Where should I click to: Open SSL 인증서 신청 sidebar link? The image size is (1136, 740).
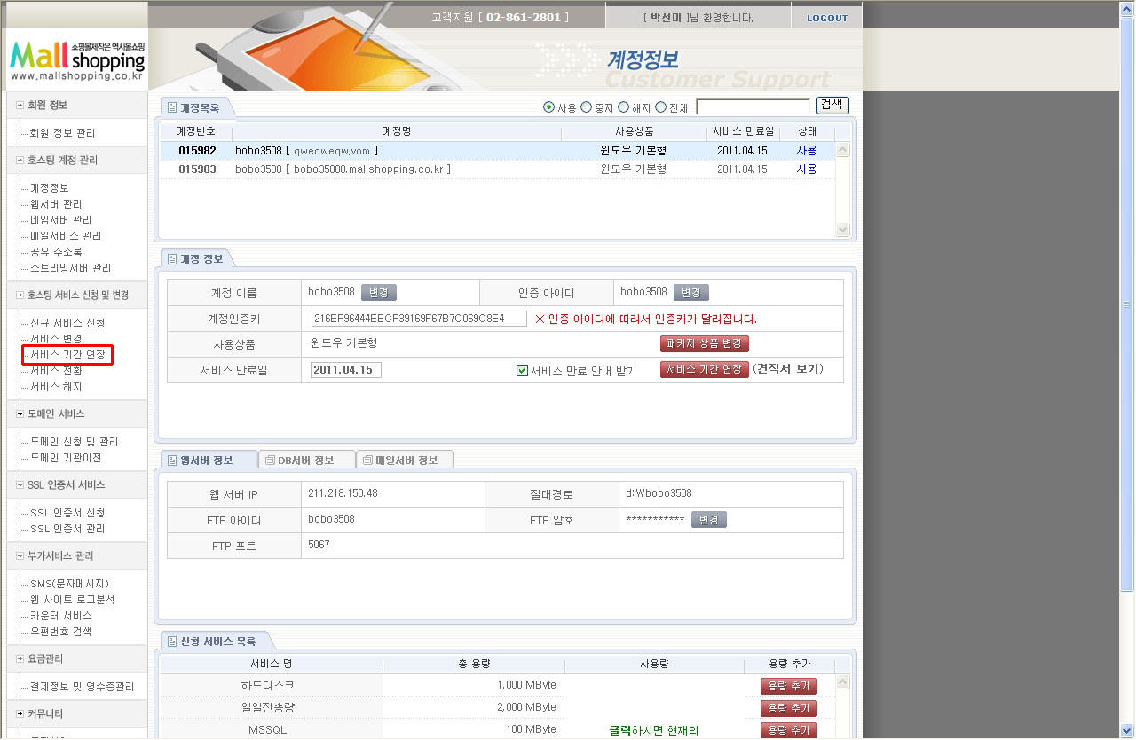click(67, 513)
